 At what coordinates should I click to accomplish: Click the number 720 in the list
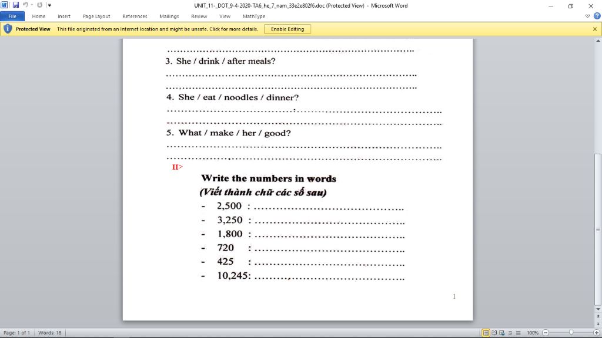(x=225, y=248)
